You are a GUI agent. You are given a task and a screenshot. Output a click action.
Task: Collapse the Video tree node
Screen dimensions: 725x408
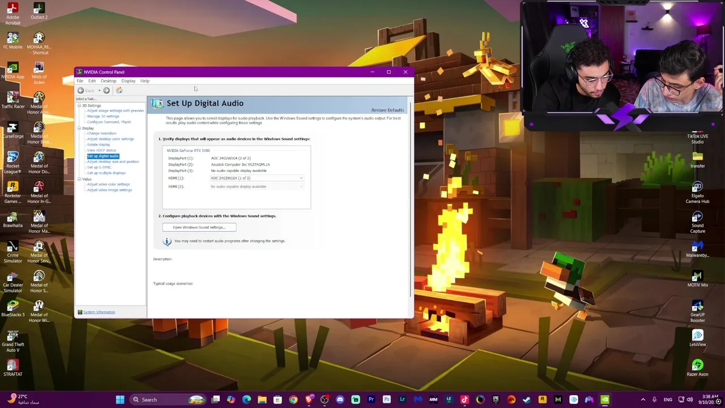click(x=79, y=179)
